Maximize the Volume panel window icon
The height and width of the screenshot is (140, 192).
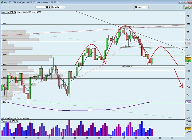(x=14, y=121)
